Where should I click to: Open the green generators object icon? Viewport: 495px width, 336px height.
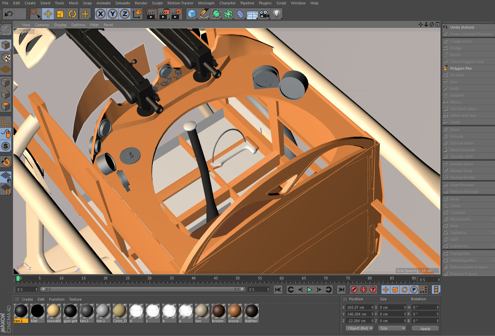(216, 14)
